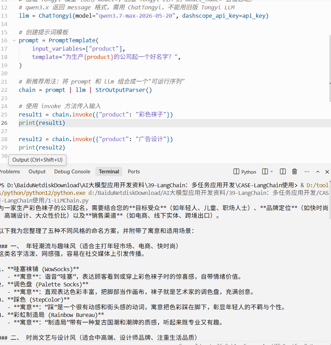Open the panel's more actions ellipsis menu
331x345 pixels.
click(307, 171)
